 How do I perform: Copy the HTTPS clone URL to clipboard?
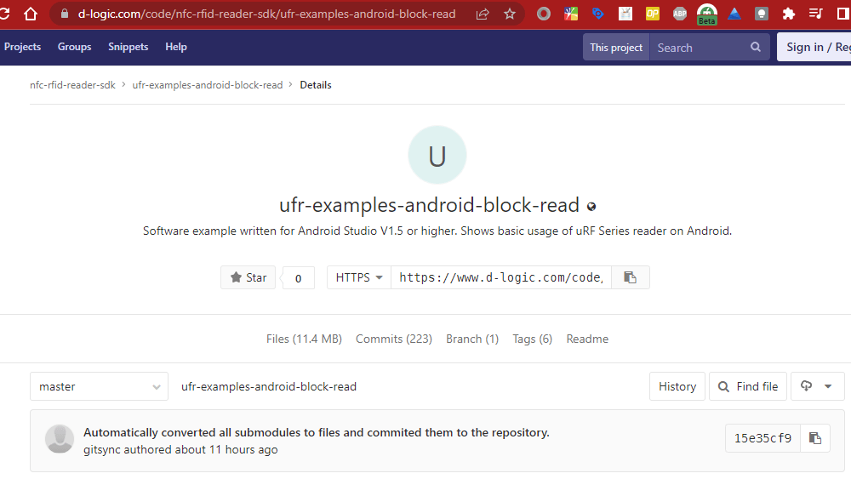point(630,277)
